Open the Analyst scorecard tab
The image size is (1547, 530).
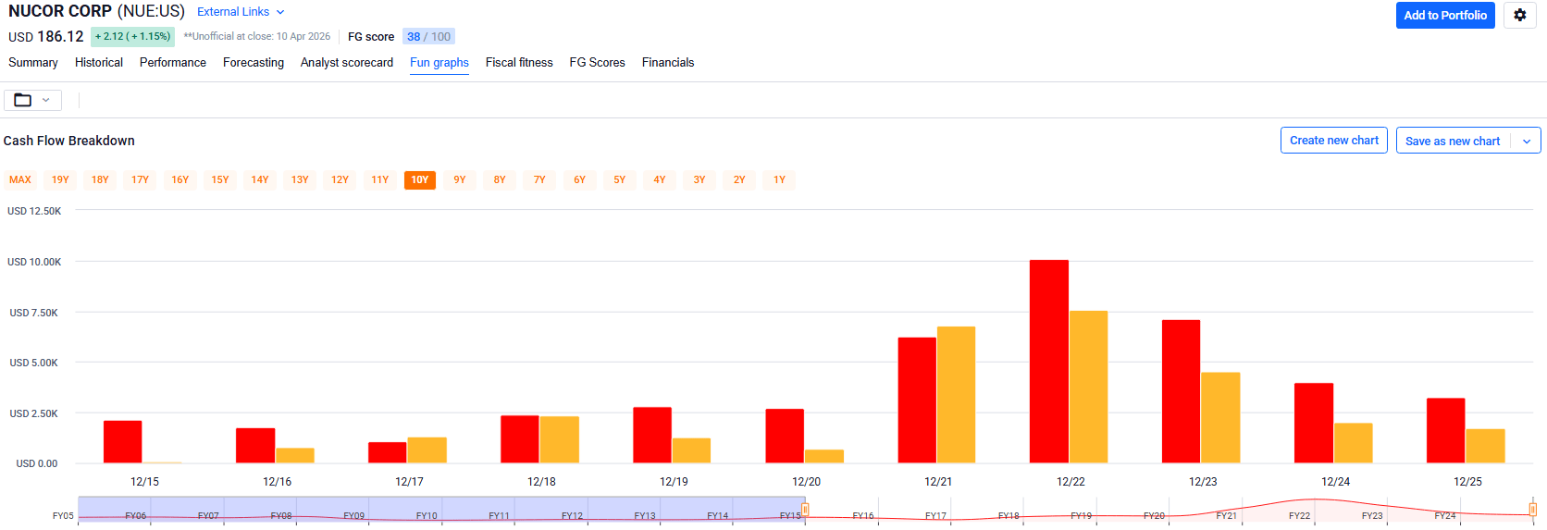(x=347, y=63)
